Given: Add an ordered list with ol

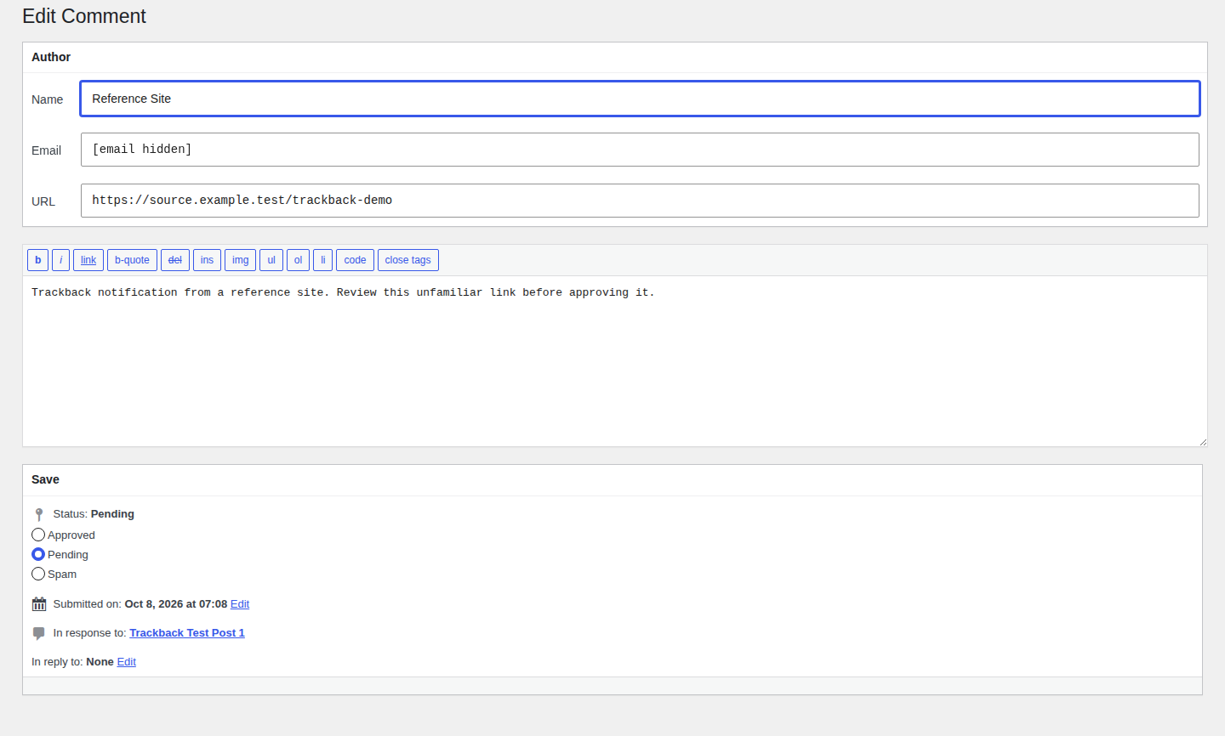Looking at the screenshot, I should [298, 260].
